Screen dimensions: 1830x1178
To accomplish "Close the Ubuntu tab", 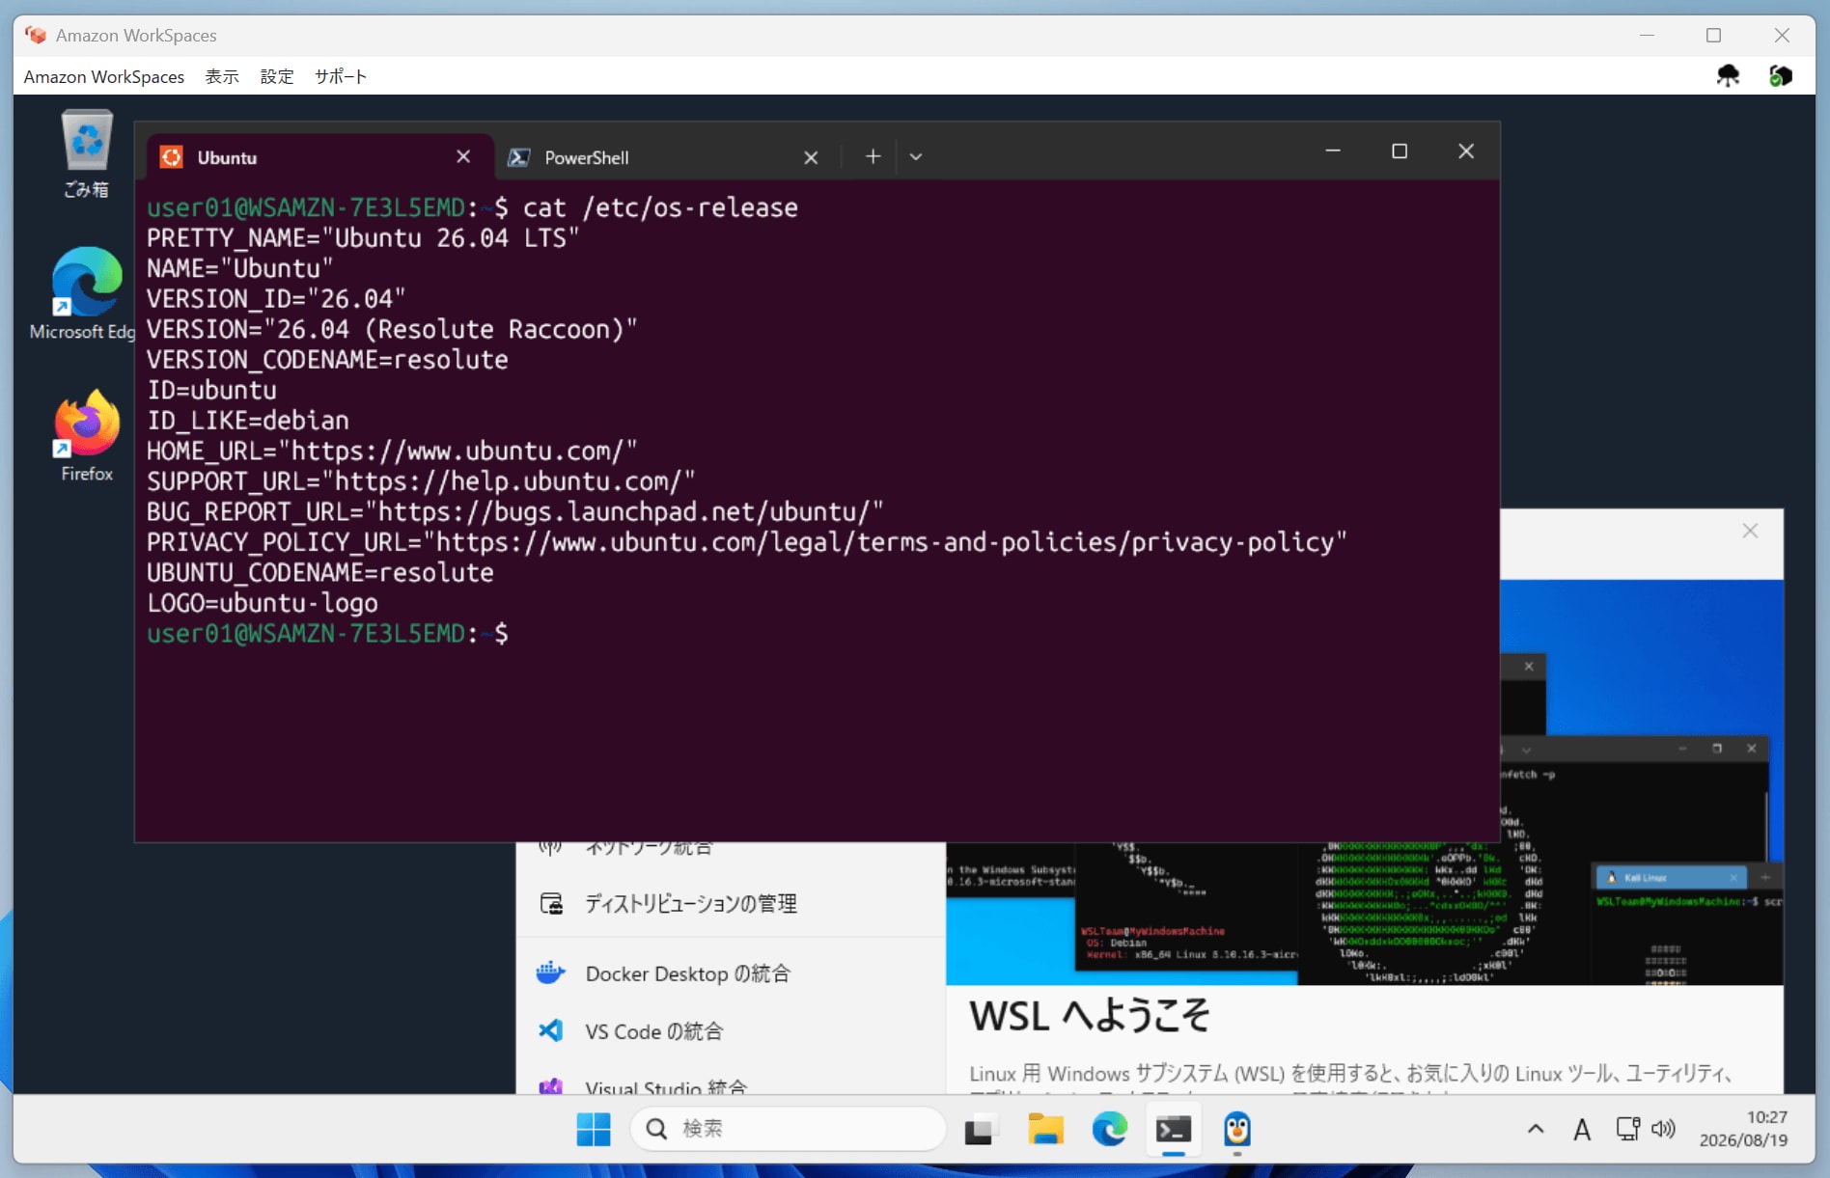I will (463, 156).
